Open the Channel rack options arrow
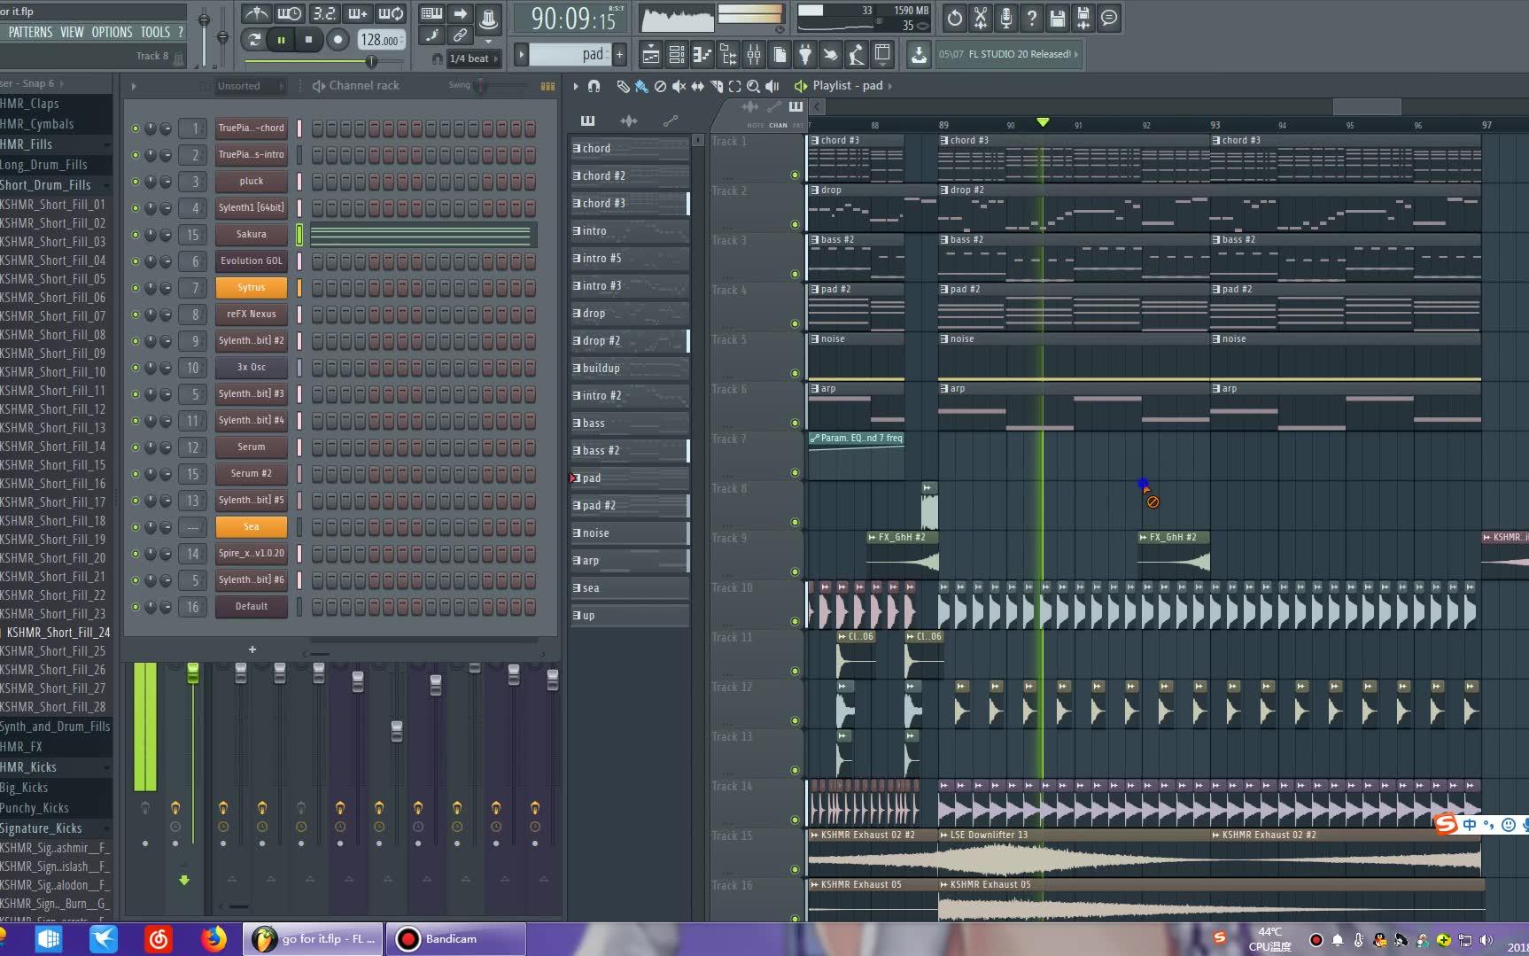The height and width of the screenshot is (956, 1529). pos(134,86)
